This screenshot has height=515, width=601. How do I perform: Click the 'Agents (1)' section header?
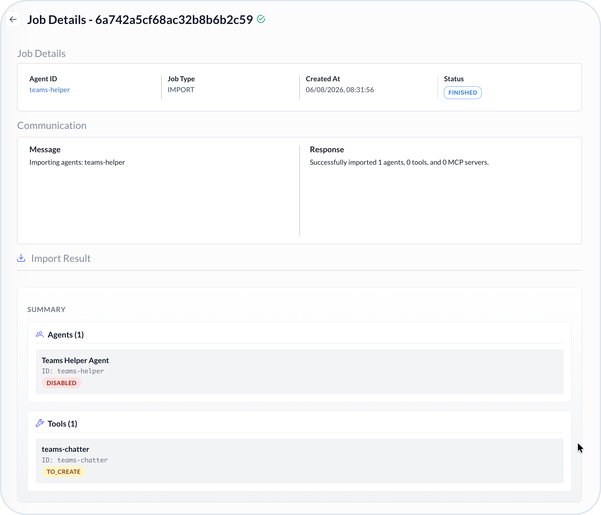(x=66, y=335)
